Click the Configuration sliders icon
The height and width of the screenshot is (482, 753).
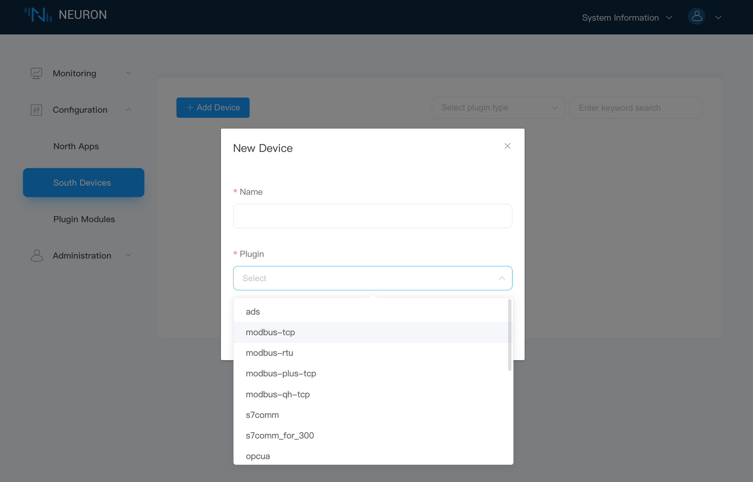[x=36, y=110]
